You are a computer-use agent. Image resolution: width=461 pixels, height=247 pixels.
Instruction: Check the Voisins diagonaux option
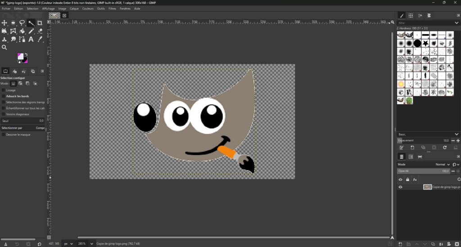coord(4,114)
